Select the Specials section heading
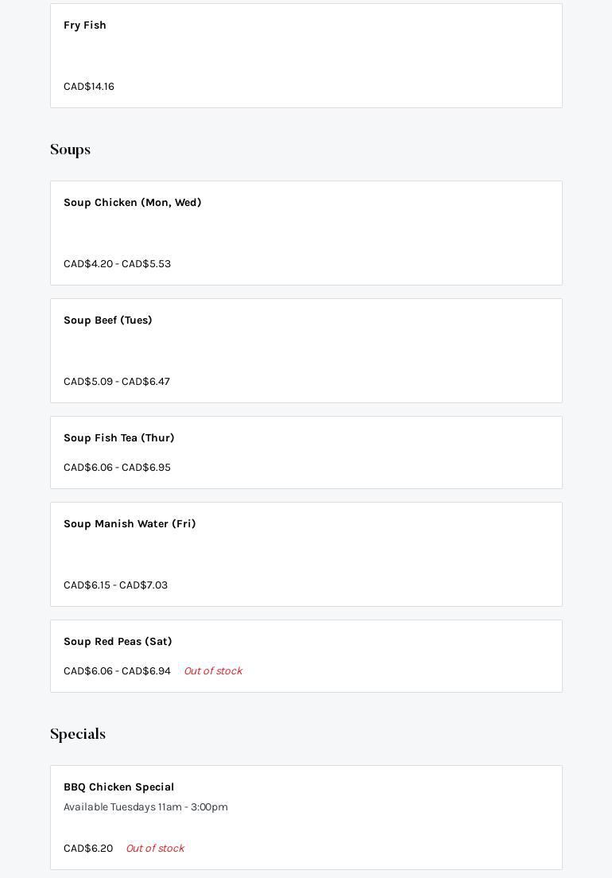The height and width of the screenshot is (878, 612). [x=78, y=734]
